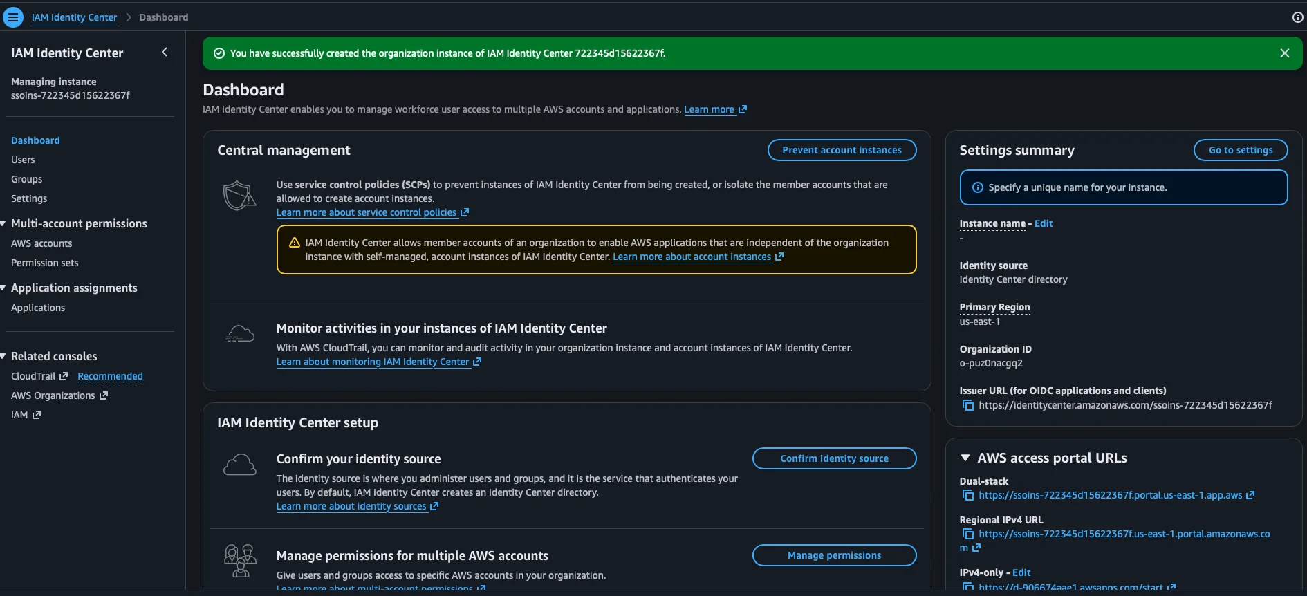Open Dashboard in the sidebar

click(x=35, y=140)
